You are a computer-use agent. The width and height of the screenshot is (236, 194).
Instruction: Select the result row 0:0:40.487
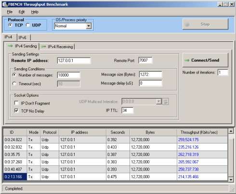(x=116, y=169)
